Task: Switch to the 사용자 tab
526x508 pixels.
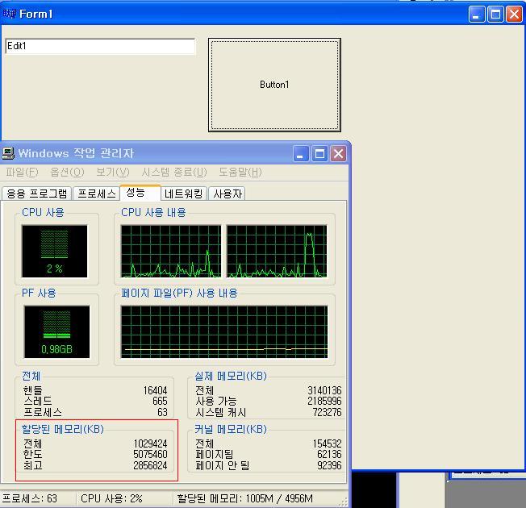Action: (228, 194)
